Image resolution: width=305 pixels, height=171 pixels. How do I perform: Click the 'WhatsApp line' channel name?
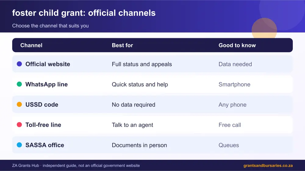(x=46, y=84)
